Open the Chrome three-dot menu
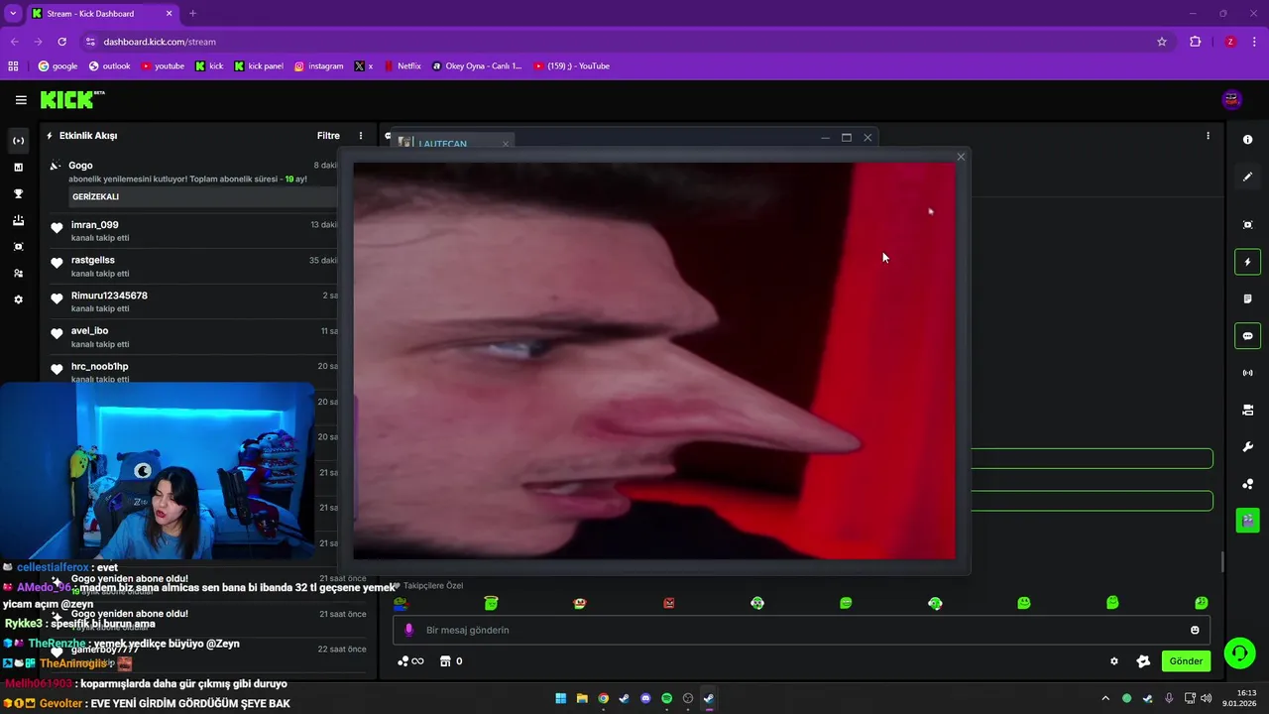 (1254, 42)
